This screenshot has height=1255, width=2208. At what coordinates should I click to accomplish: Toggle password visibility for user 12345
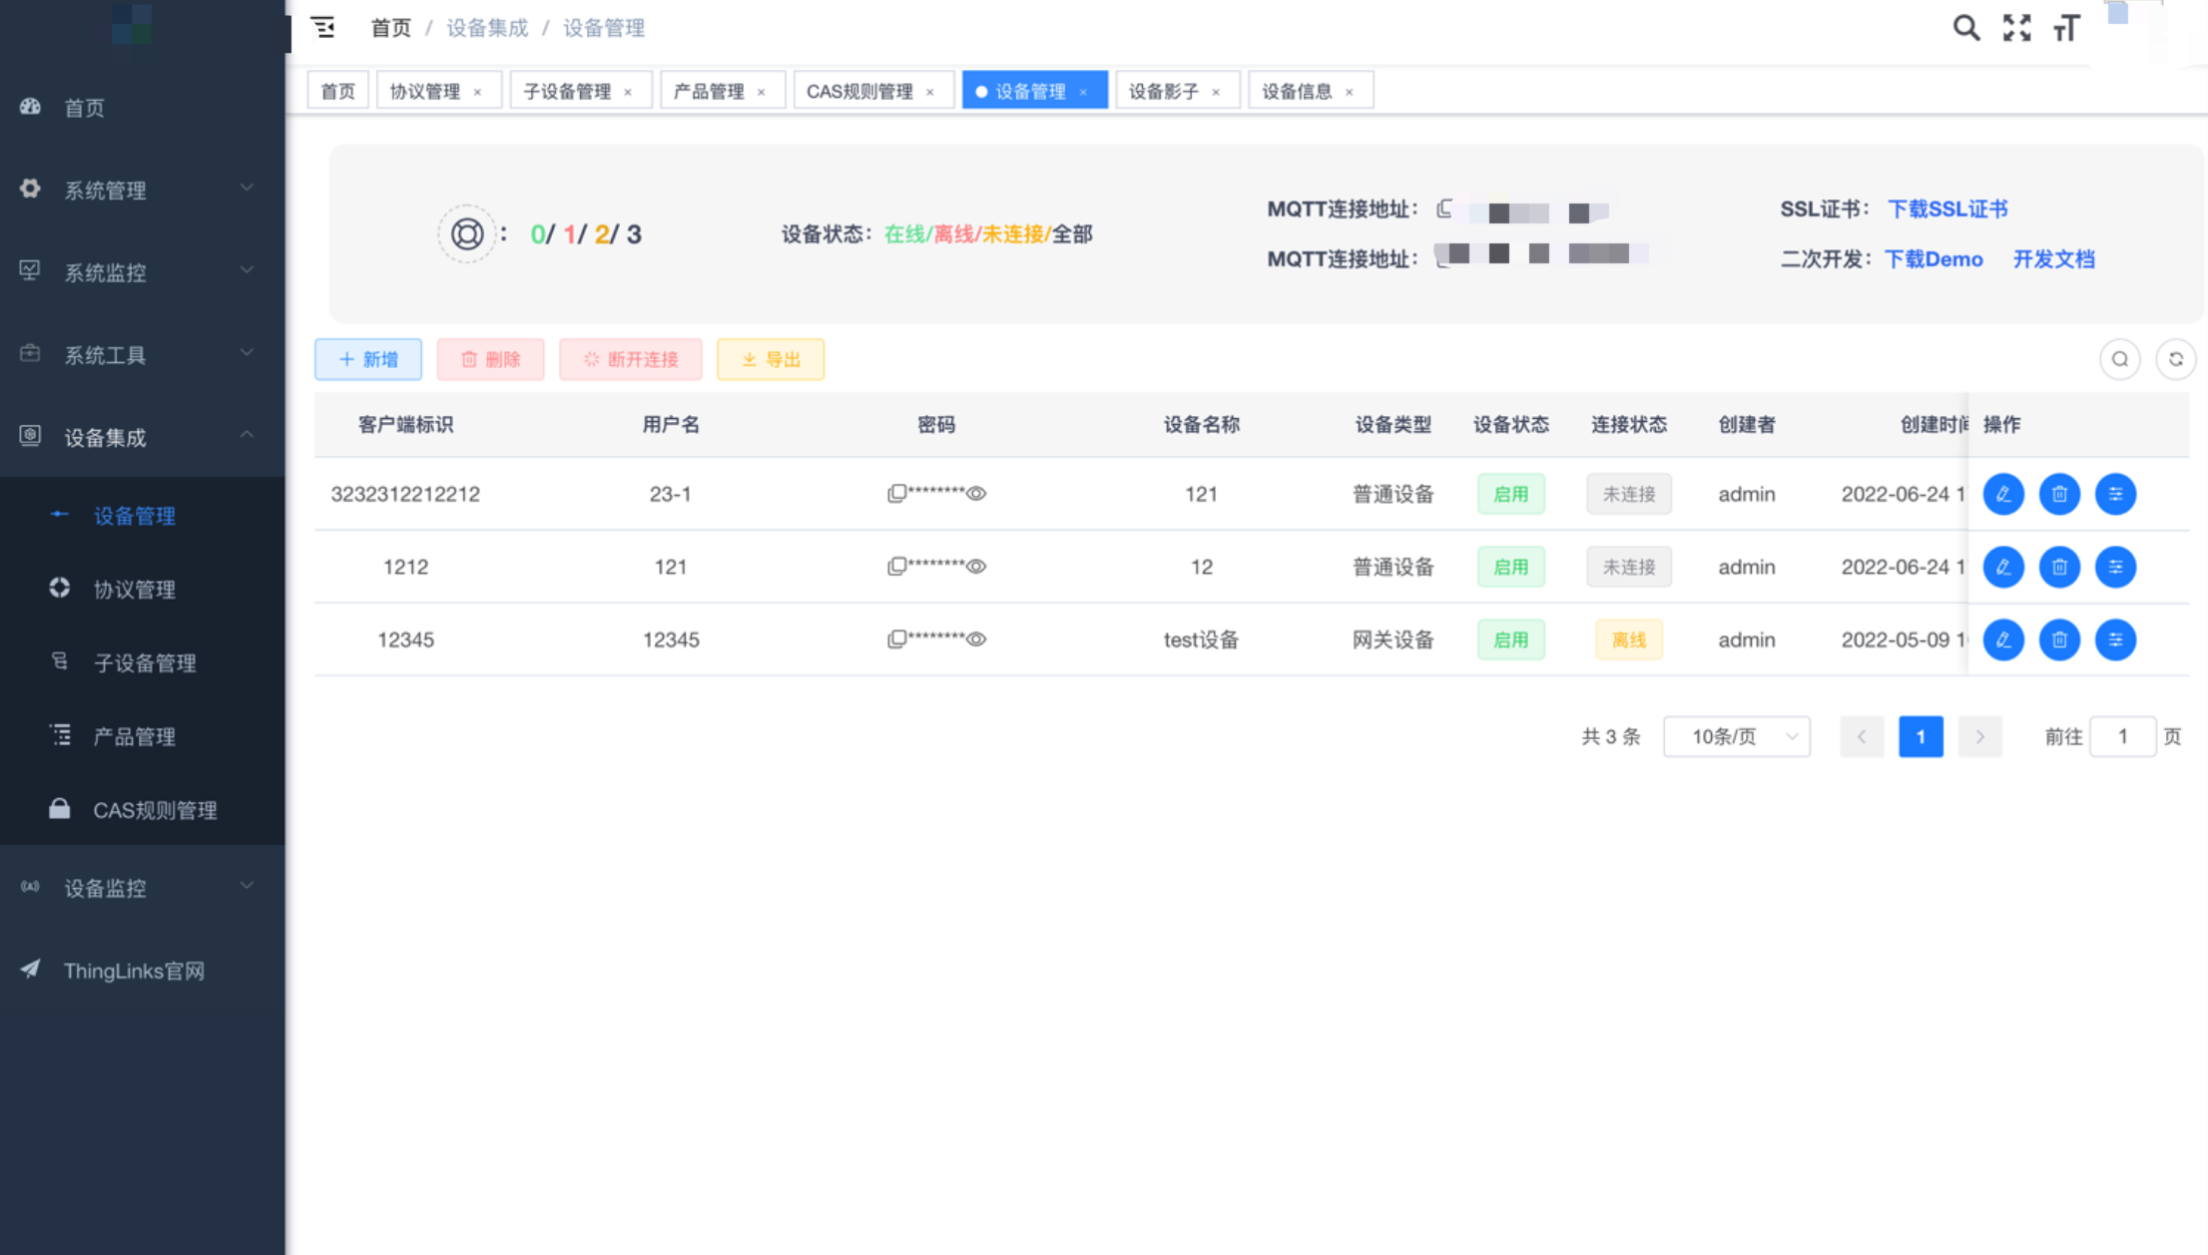click(x=976, y=638)
